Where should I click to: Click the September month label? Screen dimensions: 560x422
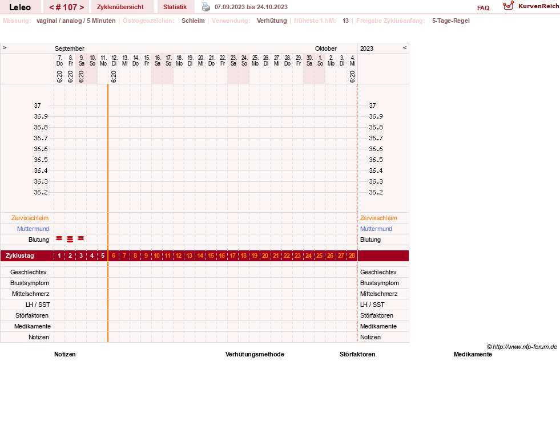[70, 48]
